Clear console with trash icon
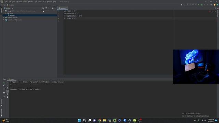219x123 pixels. [x=8, y=97]
